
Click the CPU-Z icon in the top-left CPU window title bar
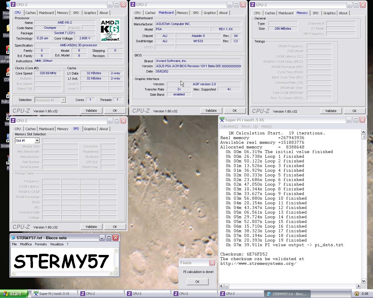13,5
